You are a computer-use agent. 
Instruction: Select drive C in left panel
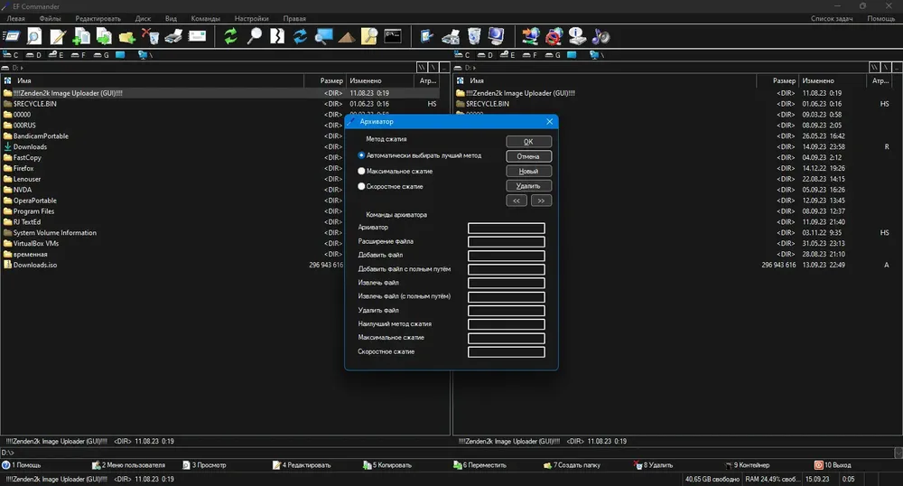[x=10, y=55]
